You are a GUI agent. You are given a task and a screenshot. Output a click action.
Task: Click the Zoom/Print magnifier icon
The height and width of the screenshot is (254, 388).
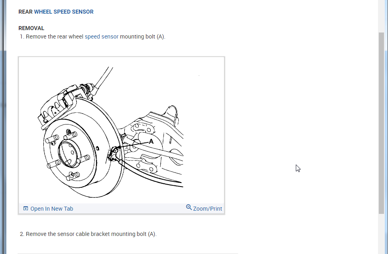[189, 207]
